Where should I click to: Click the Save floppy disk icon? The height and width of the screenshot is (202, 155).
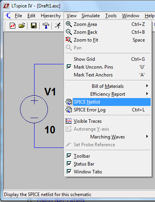[34, 25]
